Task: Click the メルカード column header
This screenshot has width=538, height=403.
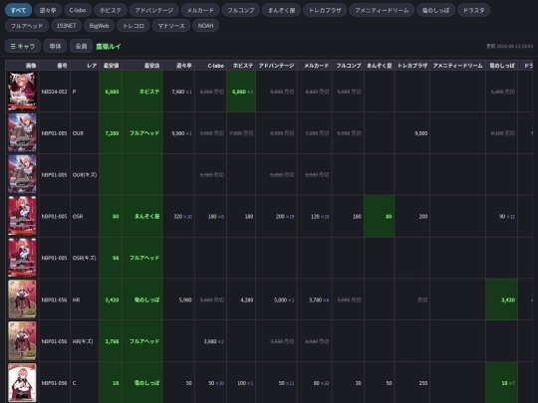Action: pos(314,65)
